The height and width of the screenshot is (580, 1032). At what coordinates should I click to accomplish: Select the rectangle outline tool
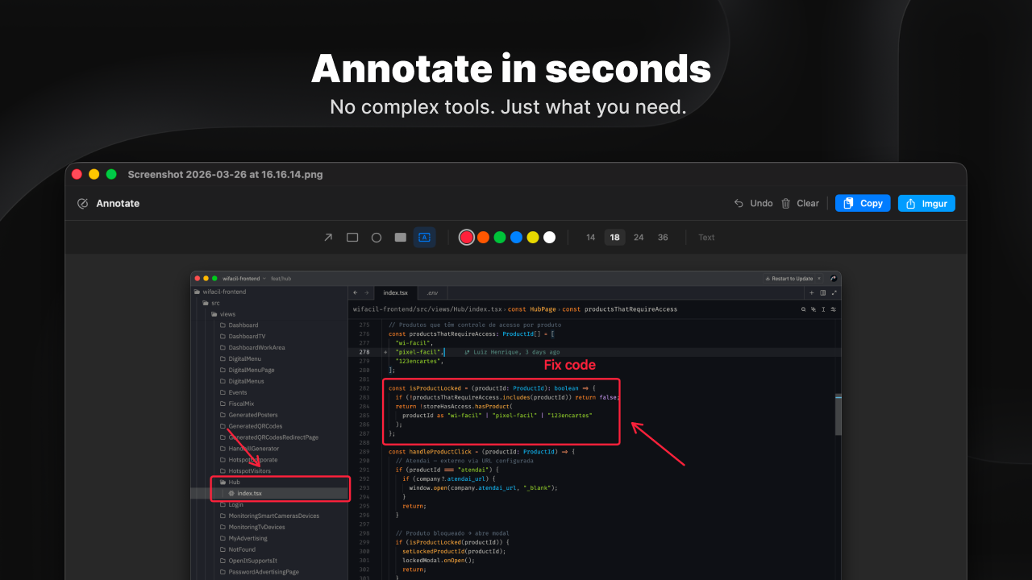coord(352,238)
